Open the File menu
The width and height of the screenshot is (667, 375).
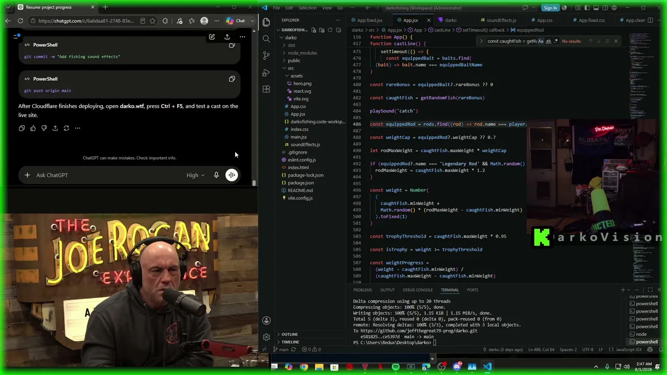tap(276, 8)
